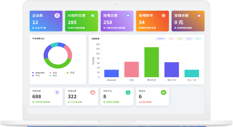Click the green search icon on 训练平台 card
The height and width of the screenshot is (127, 233).
click(128, 92)
